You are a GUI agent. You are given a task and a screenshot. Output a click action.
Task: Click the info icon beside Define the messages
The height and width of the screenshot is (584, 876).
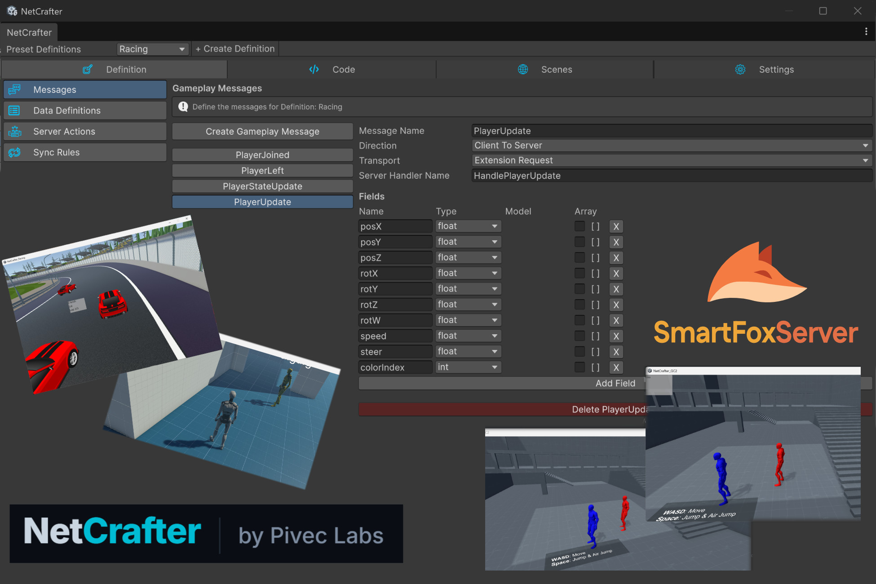(x=183, y=106)
